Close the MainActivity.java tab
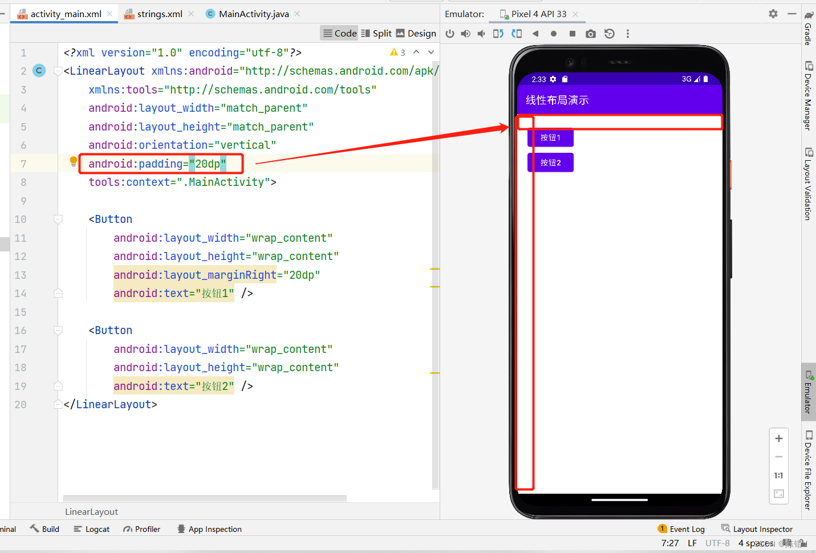 [x=297, y=14]
